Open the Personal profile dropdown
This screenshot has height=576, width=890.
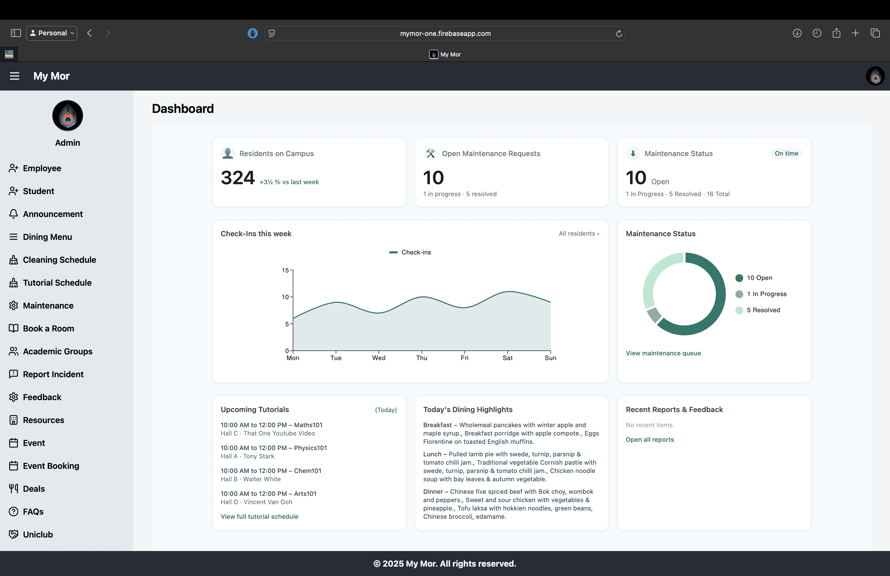[52, 33]
